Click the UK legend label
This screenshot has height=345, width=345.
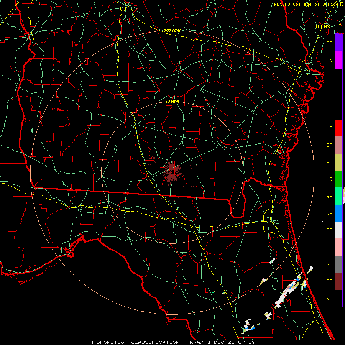[x=329, y=60]
